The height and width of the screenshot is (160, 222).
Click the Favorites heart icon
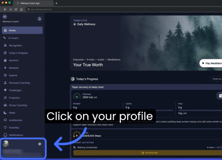(x=5, y=127)
